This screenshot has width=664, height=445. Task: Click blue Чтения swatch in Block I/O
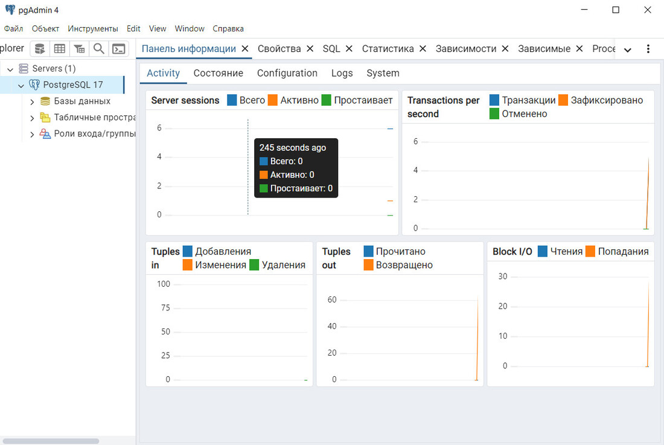pyautogui.click(x=543, y=251)
